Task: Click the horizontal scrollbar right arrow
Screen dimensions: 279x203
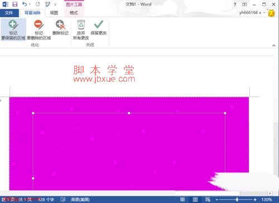Action: coord(270,194)
